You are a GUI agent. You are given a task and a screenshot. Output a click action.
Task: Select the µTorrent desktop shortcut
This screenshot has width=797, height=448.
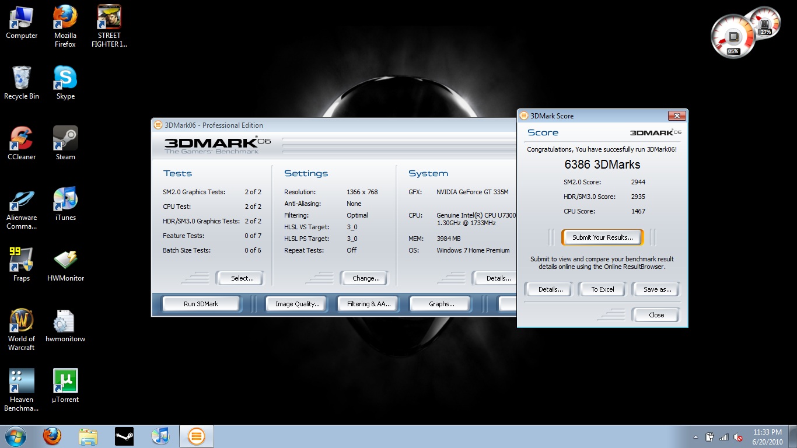[x=65, y=386]
